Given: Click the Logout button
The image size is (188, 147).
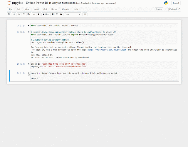Looking at the screenshot, I should [x=176, y=3].
